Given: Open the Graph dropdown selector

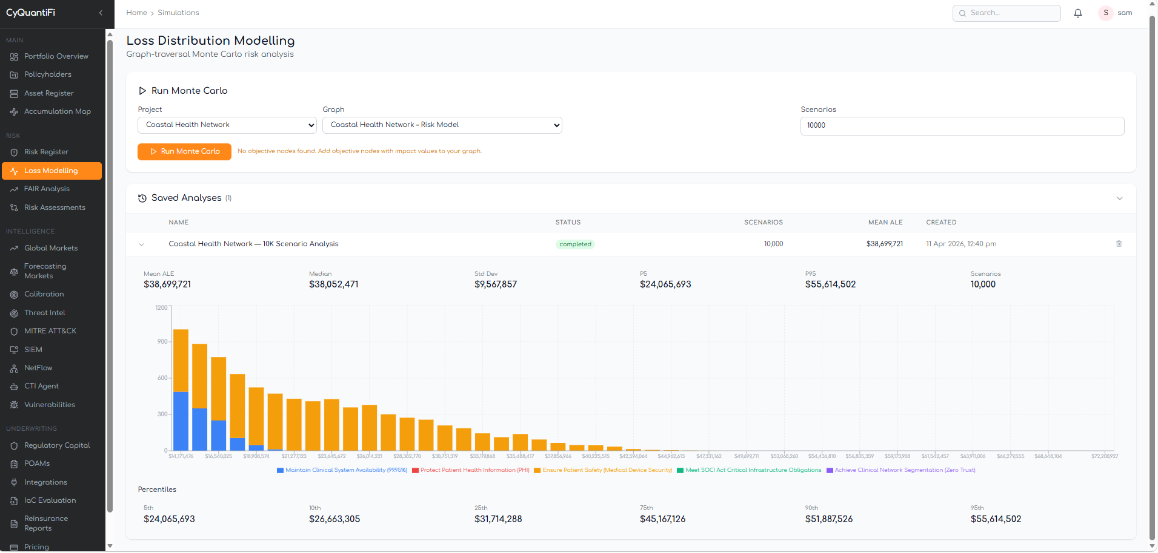Looking at the screenshot, I should point(442,125).
